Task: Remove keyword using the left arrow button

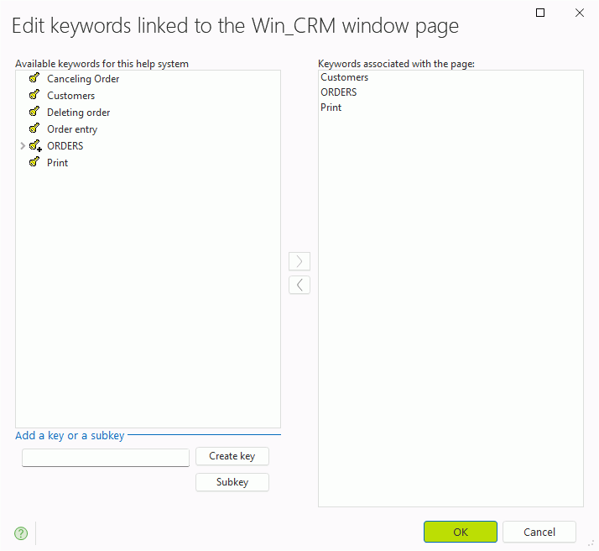Action: [x=299, y=285]
